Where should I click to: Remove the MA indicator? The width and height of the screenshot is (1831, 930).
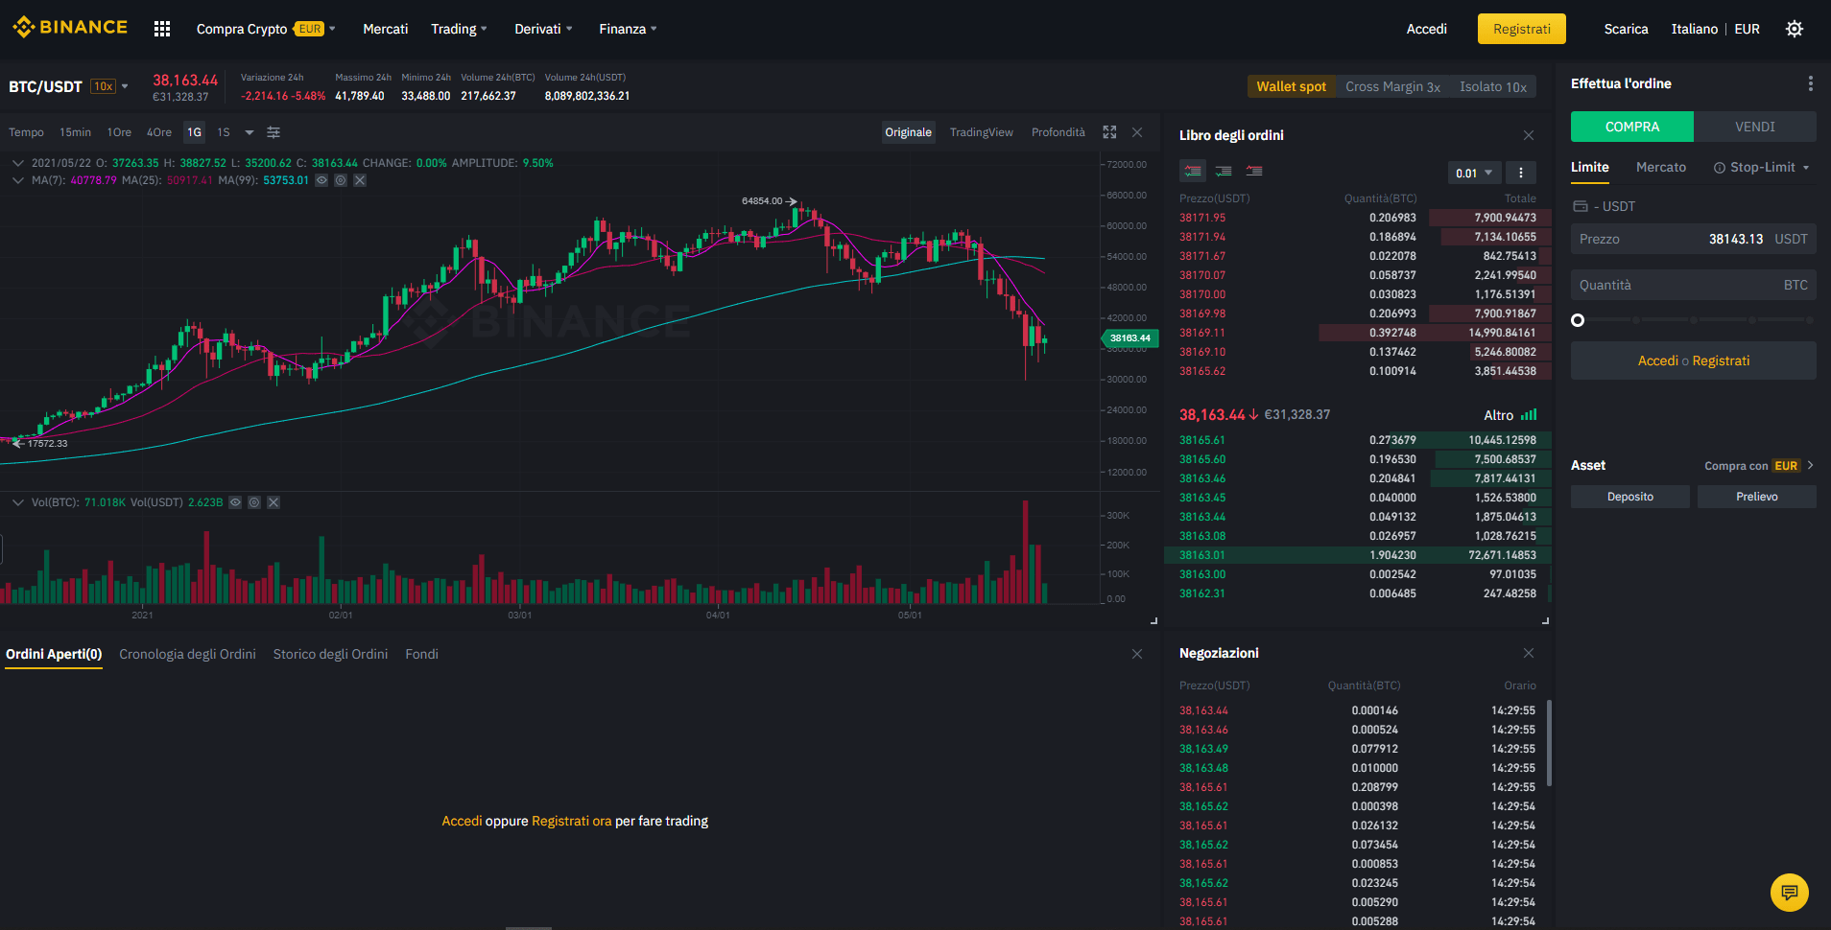[x=360, y=180]
